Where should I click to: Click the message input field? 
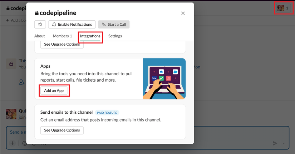pos(147,138)
